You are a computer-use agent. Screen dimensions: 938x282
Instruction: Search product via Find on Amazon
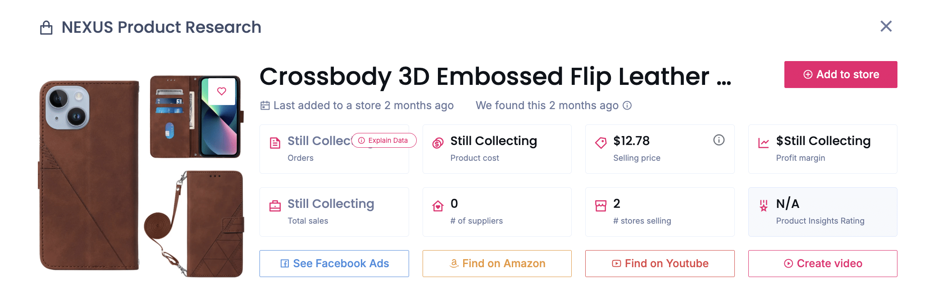tap(497, 264)
